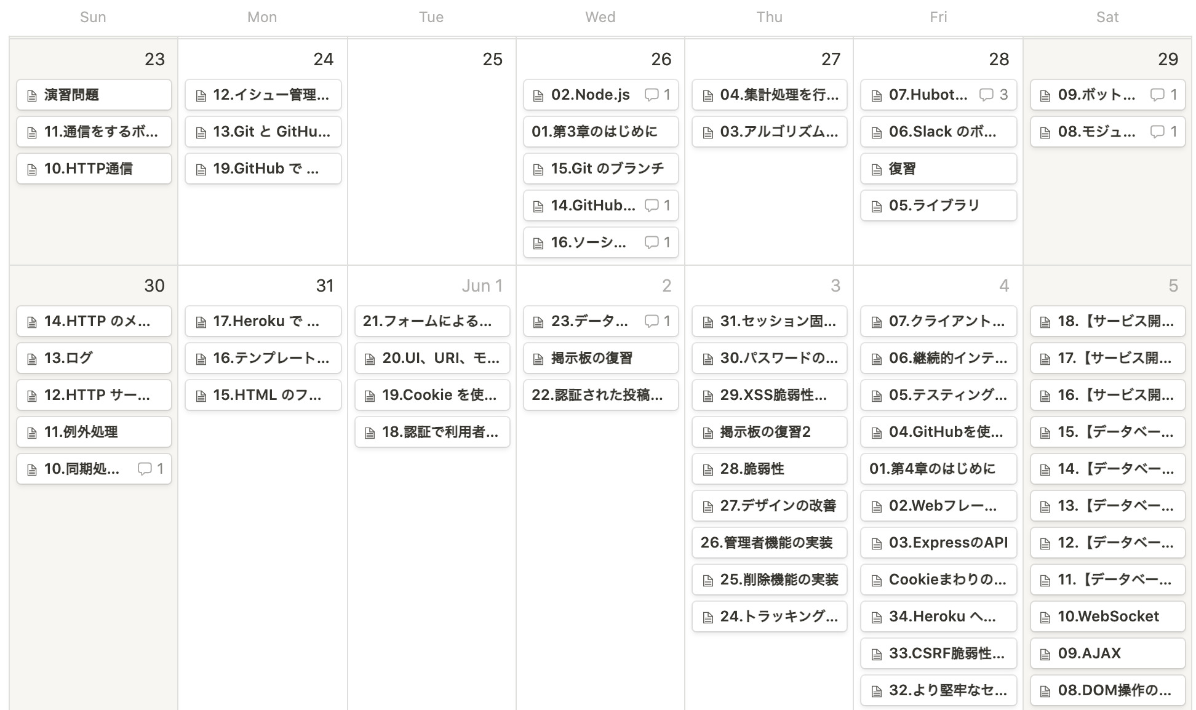Click page icon of 10.WebSocket card
This screenshot has height=710, width=1196.
click(1045, 617)
